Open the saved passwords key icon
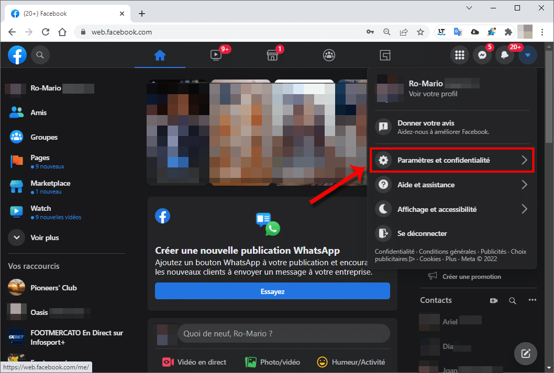Image resolution: width=554 pixels, height=373 pixels. [x=370, y=32]
